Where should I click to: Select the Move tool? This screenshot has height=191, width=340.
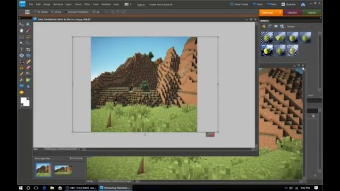[x=21, y=24]
